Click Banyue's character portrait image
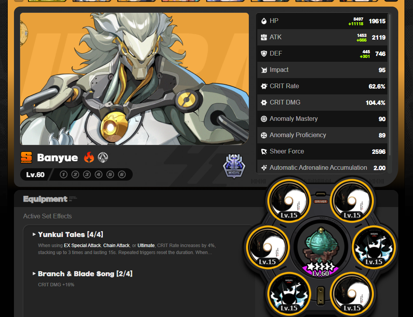 [x=134, y=79]
